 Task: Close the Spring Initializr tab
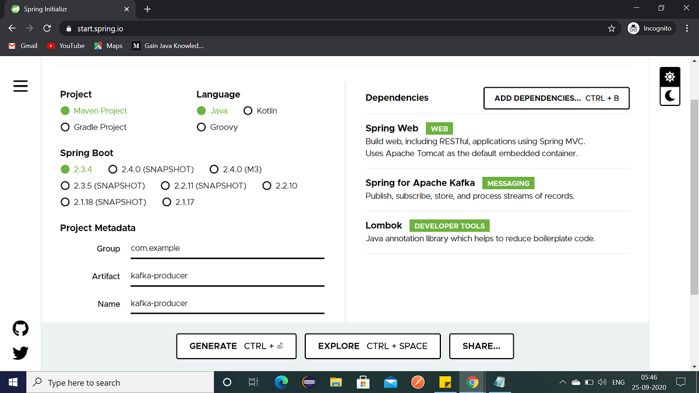click(127, 9)
